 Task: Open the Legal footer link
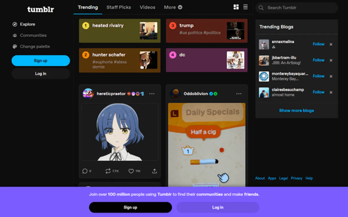(283, 178)
